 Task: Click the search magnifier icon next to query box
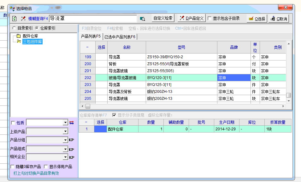[x=143, y=19]
